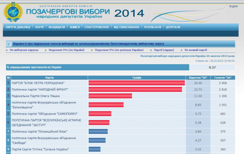
Task: Follow the Партії (лідери) link
Action: [x=164, y=50]
